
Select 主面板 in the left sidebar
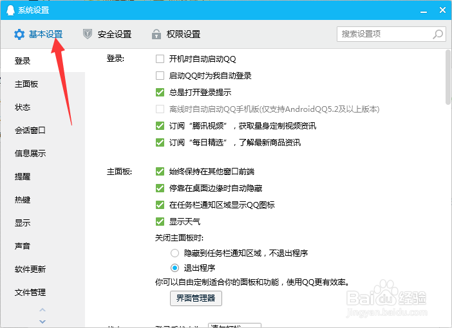click(x=42, y=84)
